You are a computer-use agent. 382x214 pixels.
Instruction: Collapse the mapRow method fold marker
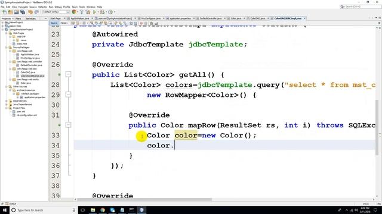pos(69,125)
